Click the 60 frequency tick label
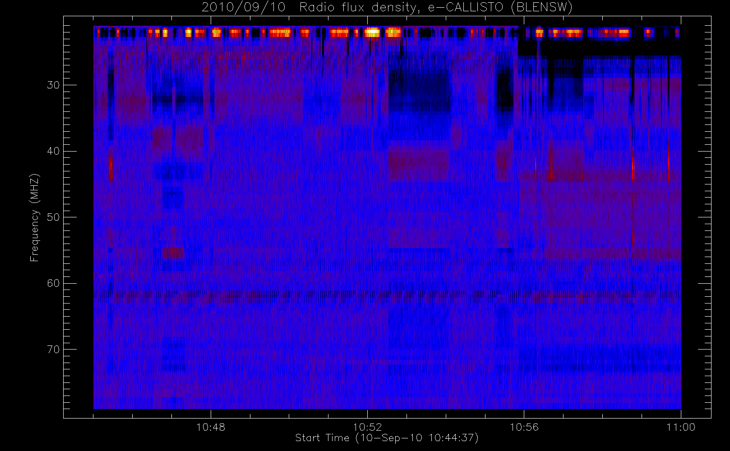This screenshot has height=451, width=730. pos(53,283)
